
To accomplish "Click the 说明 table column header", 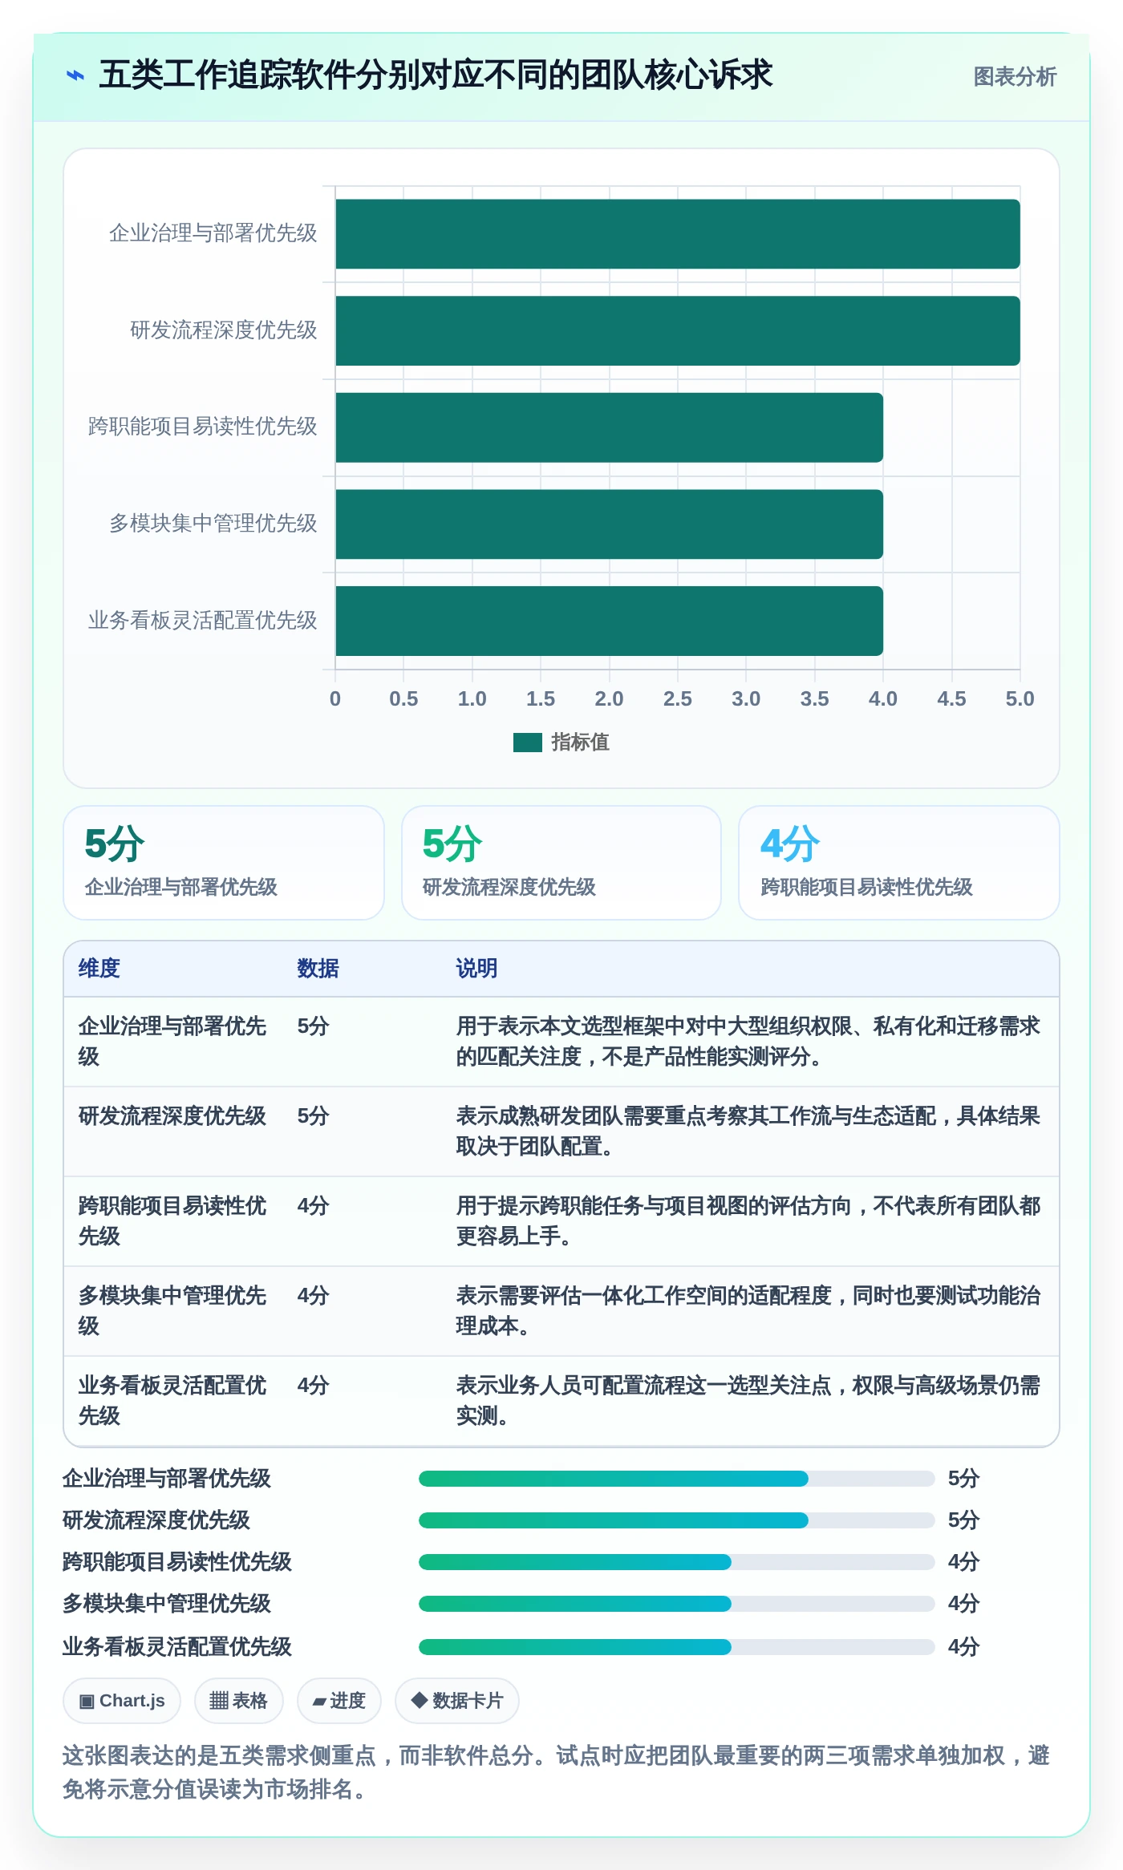I will (477, 969).
